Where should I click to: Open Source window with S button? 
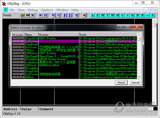(x=153, y=15)
